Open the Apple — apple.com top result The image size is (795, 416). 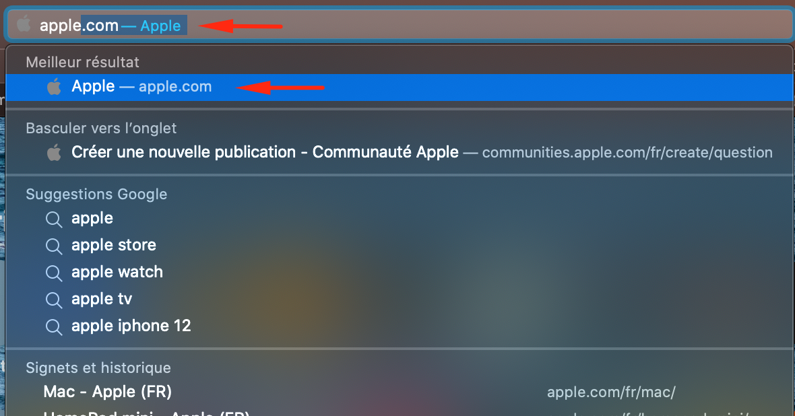click(400, 87)
